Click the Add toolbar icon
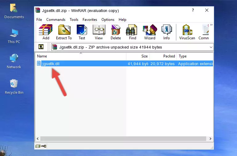The image size is (237, 156). (x=46, y=32)
